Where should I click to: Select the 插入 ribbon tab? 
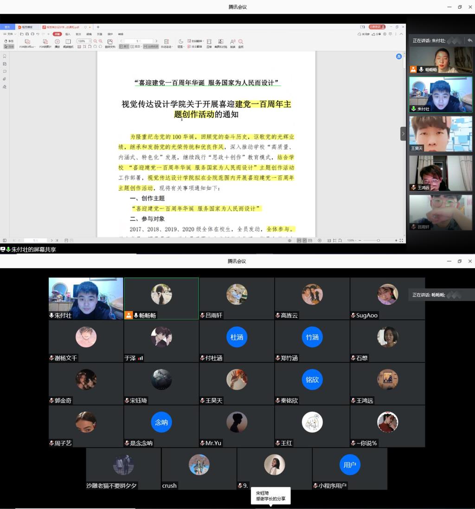67,34
